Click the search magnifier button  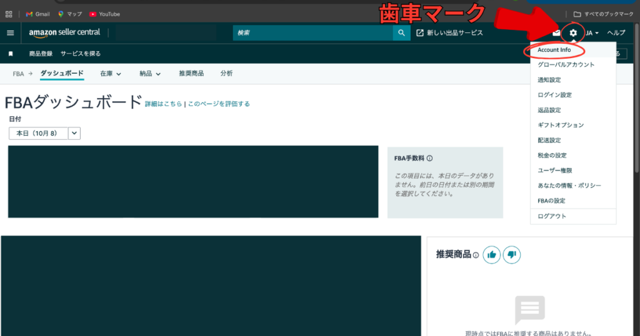click(x=401, y=32)
